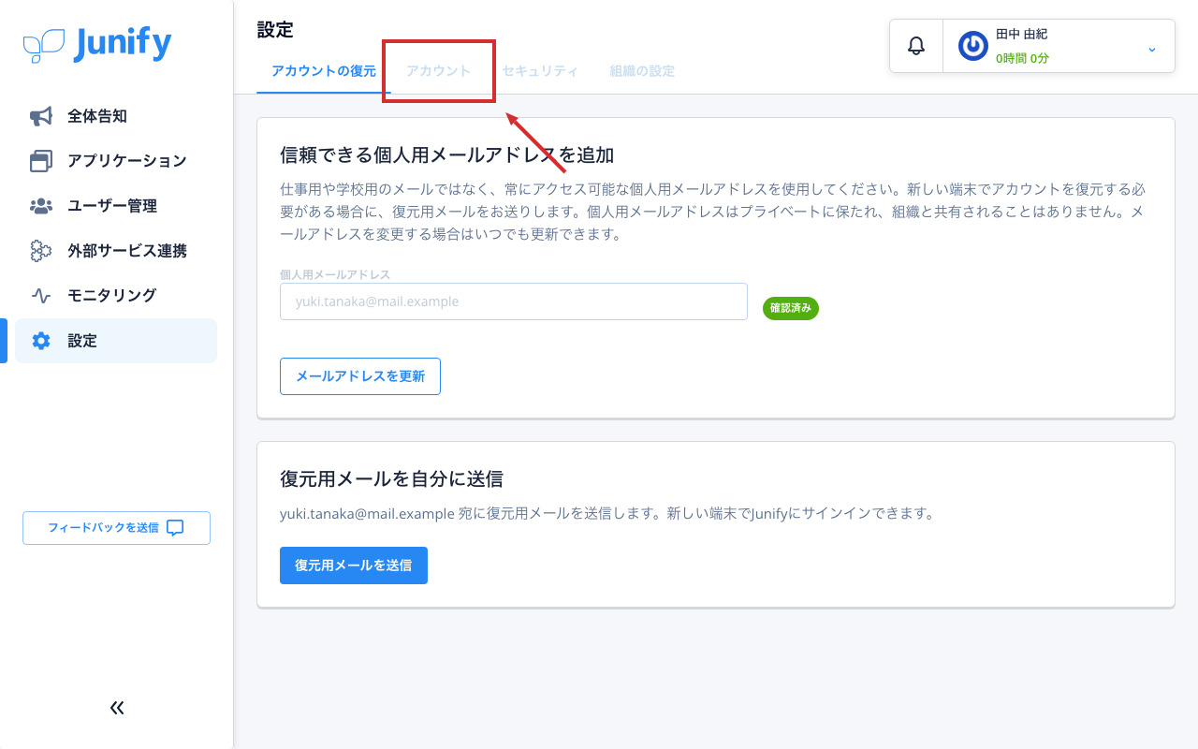This screenshot has height=749, width=1198.
Task: Click the pulse icon for モニタリング
Action: tap(41, 296)
